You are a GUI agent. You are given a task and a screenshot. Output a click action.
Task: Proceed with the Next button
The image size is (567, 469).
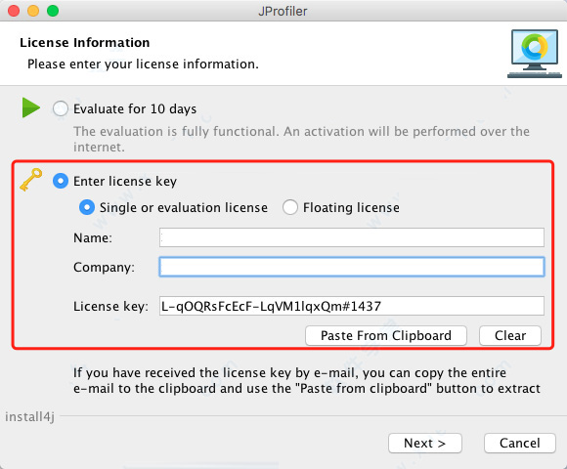(425, 443)
